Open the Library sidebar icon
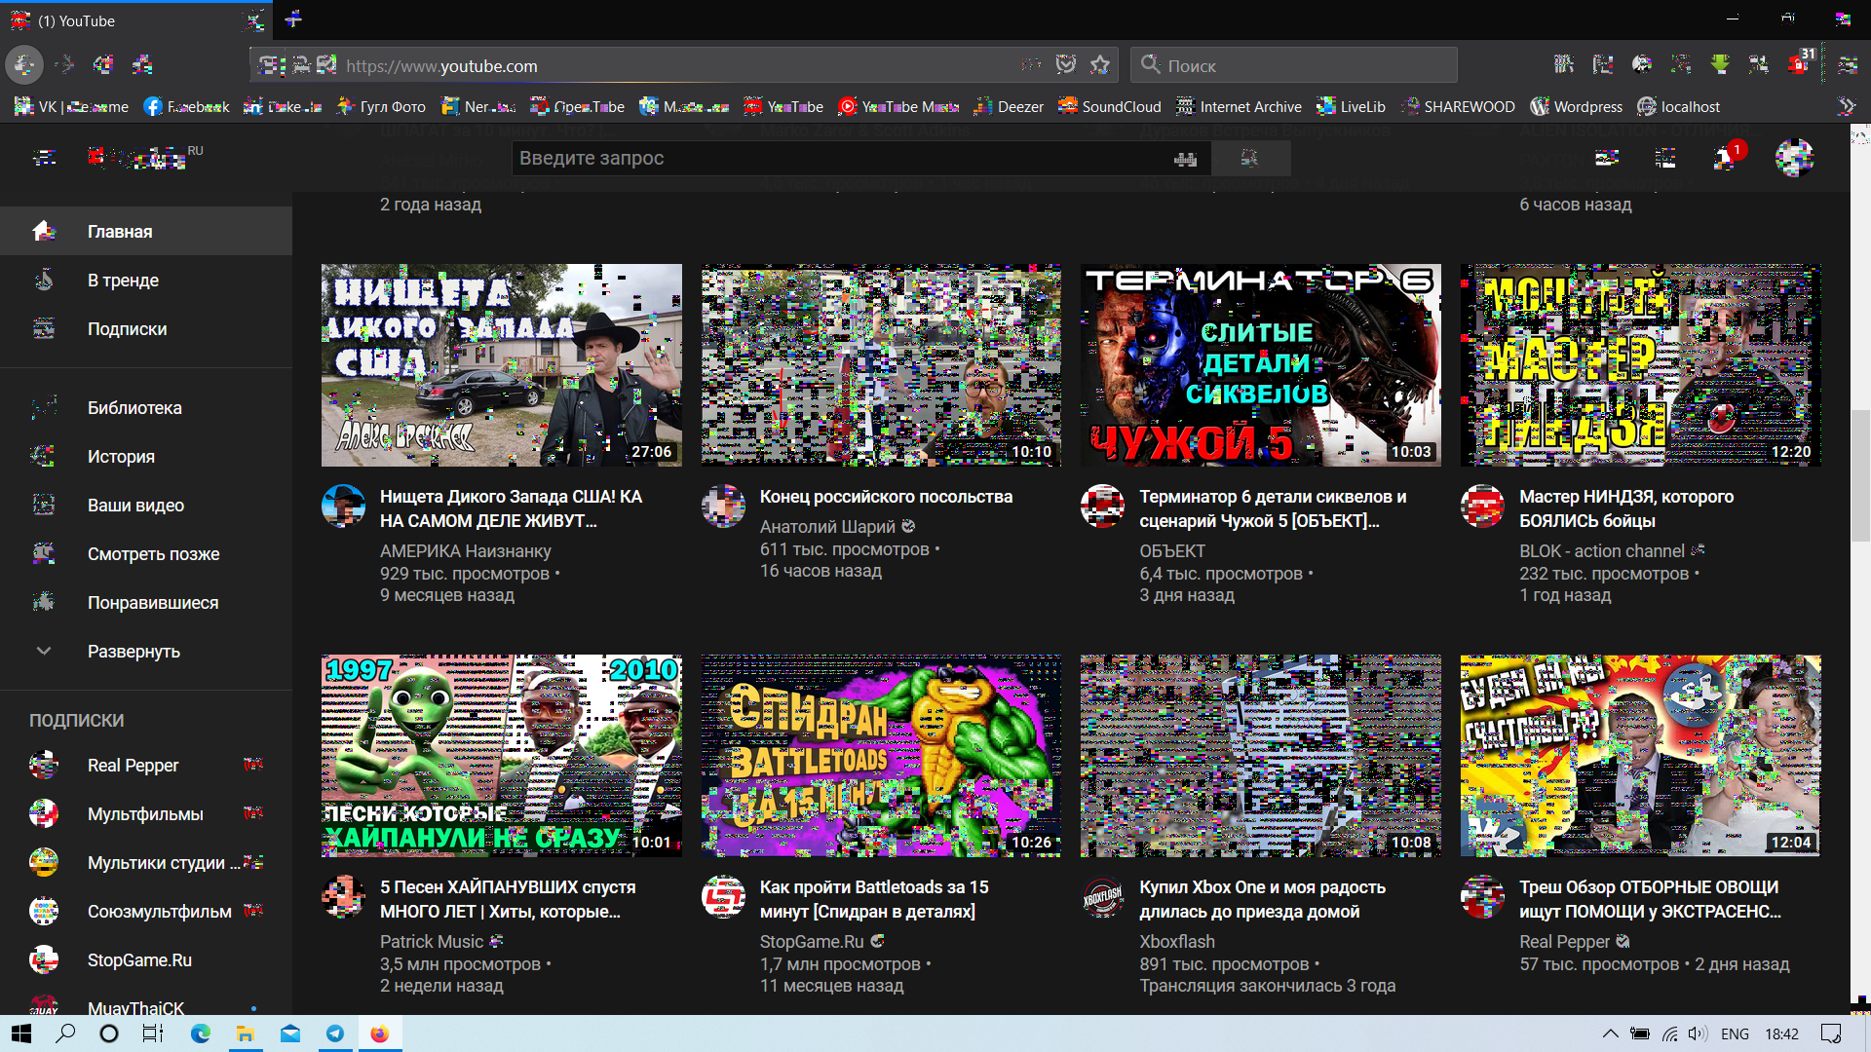1871x1052 pixels. 43,407
